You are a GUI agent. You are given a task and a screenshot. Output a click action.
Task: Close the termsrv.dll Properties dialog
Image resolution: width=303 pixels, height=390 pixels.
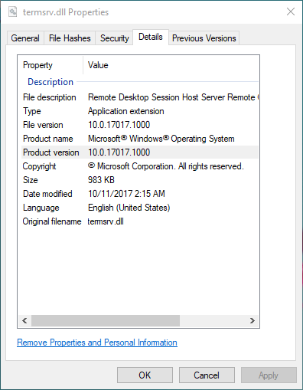click(291, 11)
